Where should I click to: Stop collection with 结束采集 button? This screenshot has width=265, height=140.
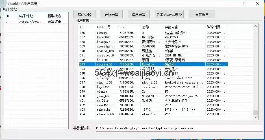139,14
